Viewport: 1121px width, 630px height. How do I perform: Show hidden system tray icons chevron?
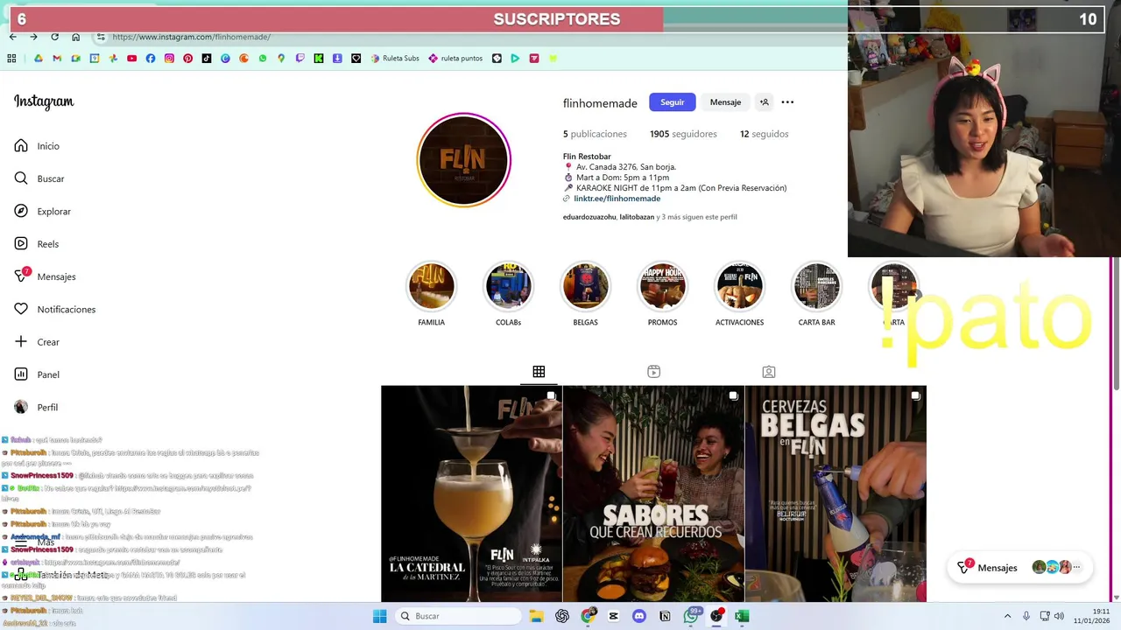1006,616
